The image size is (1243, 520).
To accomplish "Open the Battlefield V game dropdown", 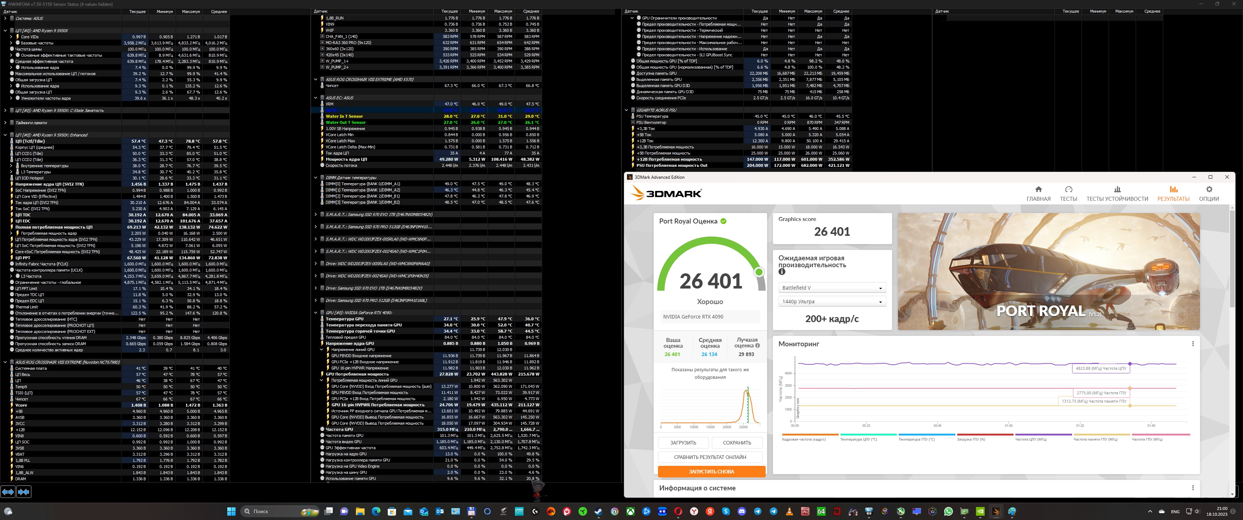I will point(832,288).
